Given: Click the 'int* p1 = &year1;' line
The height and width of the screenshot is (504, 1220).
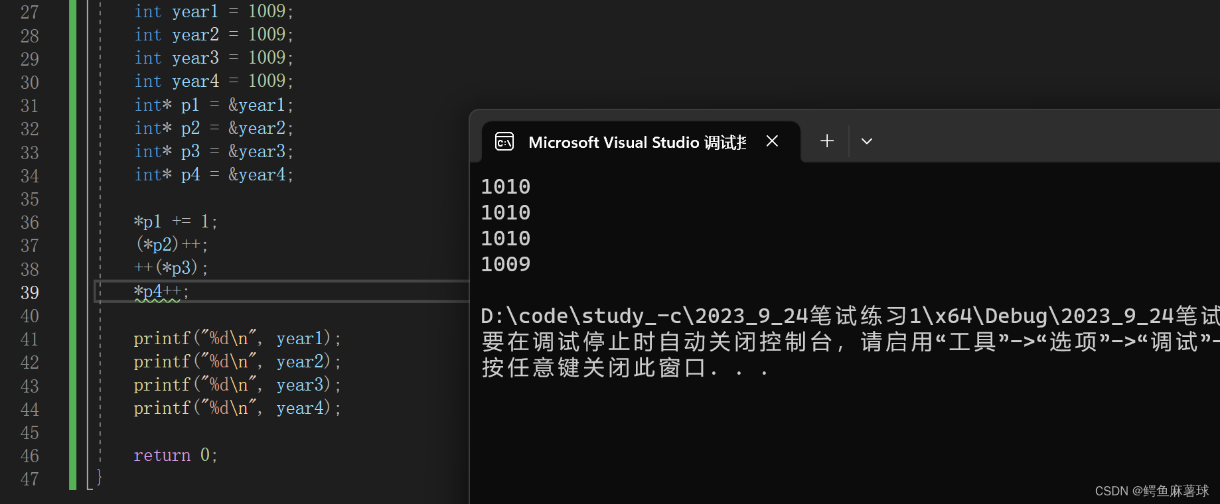Looking at the screenshot, I should [214, 105].
